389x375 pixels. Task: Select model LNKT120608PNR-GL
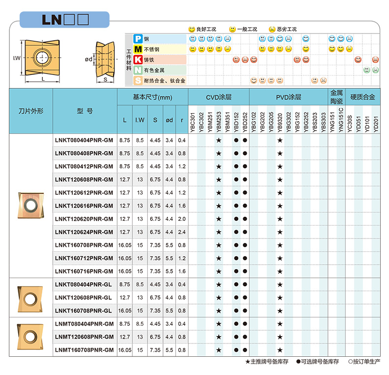84,298
